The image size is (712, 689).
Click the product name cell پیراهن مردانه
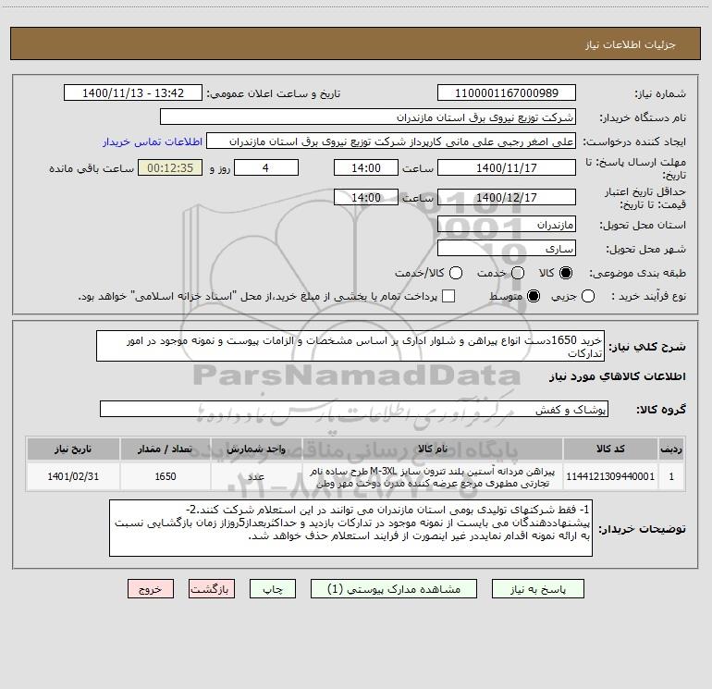(433, 476)
